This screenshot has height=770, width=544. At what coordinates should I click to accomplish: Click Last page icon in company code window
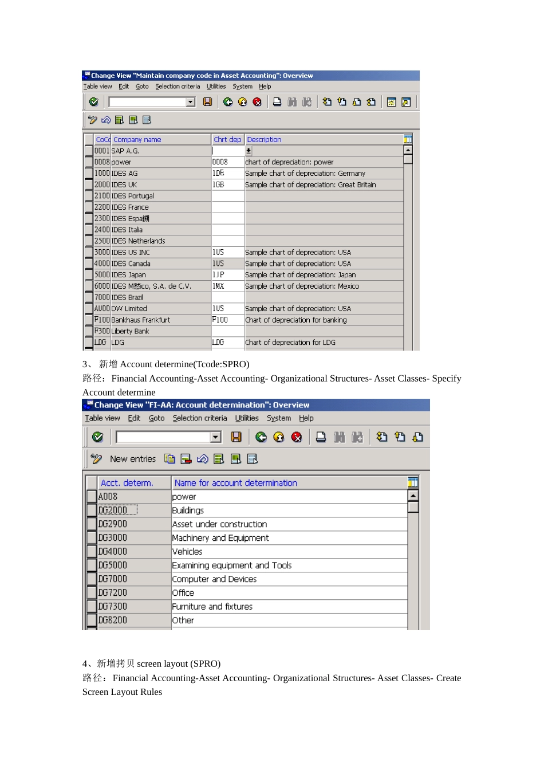pyautogui.click(x=371, y=102)
